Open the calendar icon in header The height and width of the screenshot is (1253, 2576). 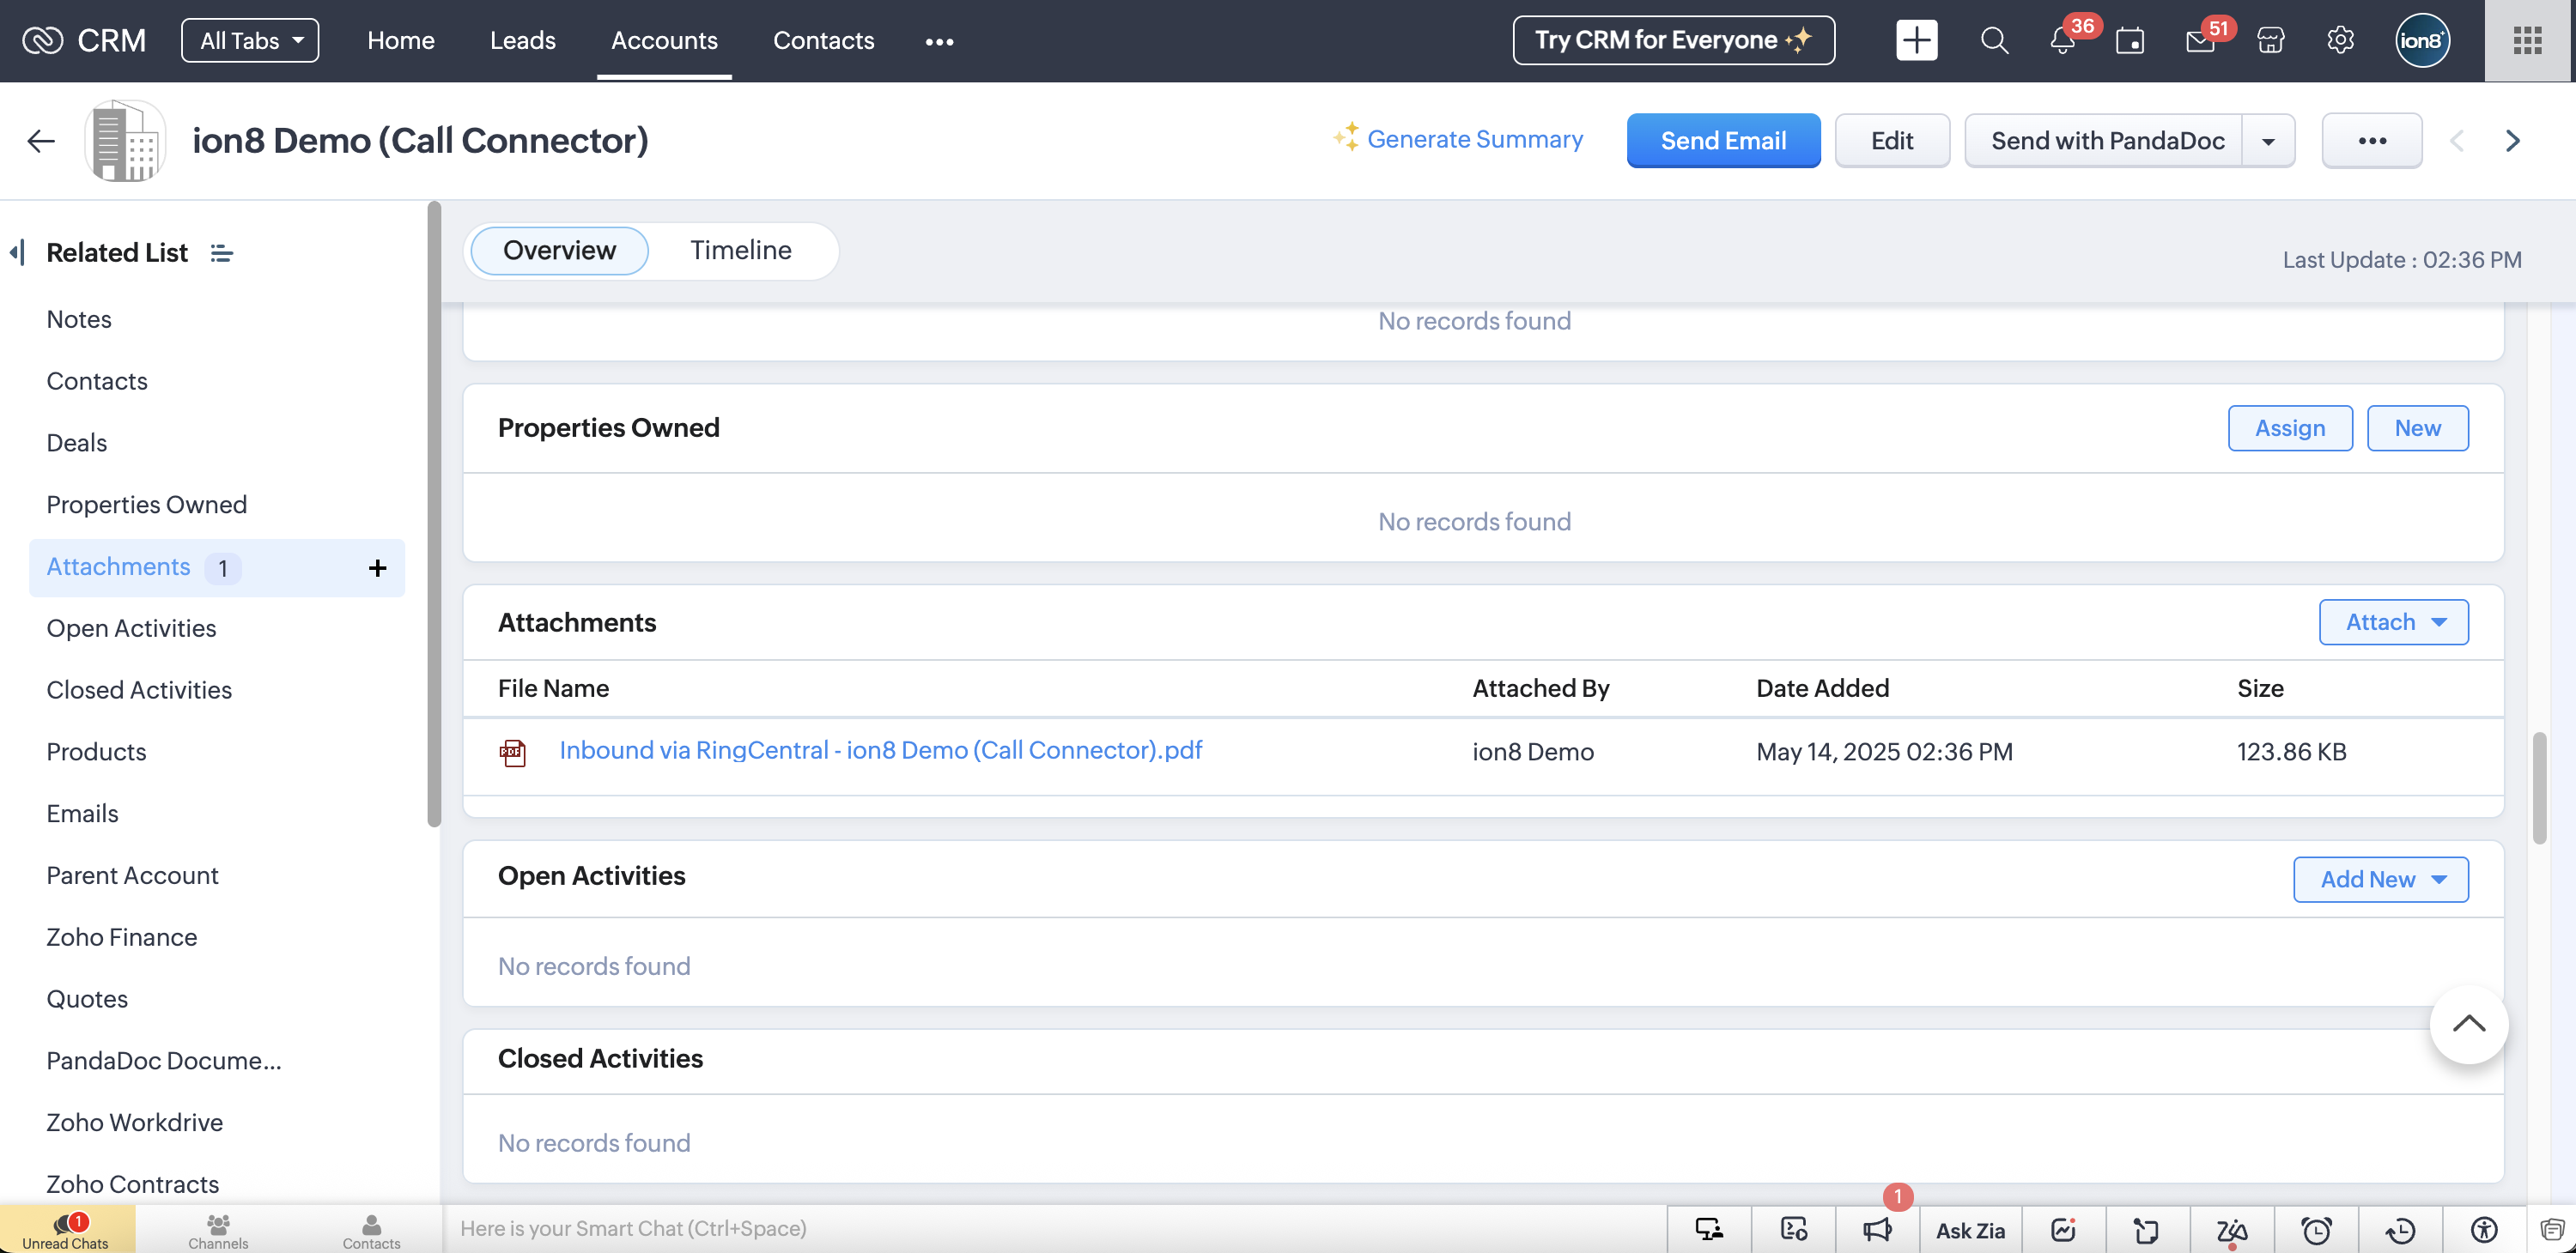pyautogui.click(x=2130, y=40)
